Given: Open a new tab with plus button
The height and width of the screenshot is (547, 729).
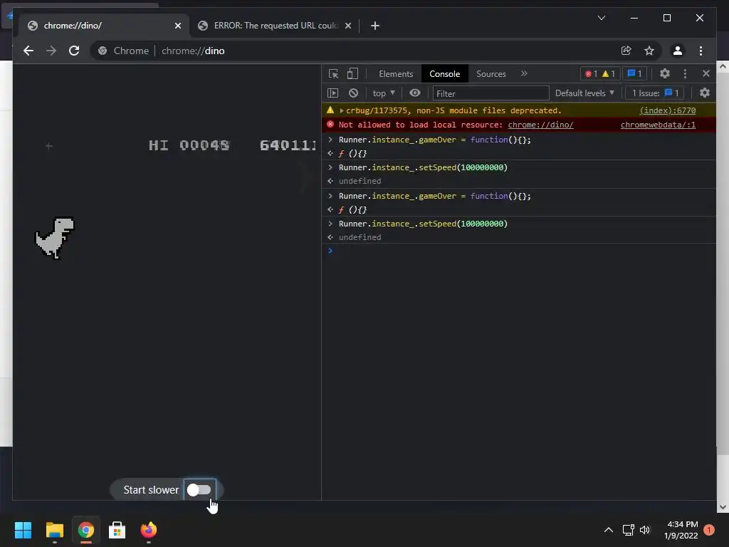Looking at the screenshot, I should 375,26.
